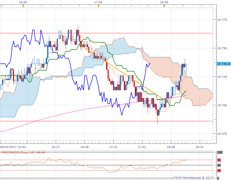Click the 18 700 price axis label
Image resolution: width=231 pixels, height=180 pixels.
point(222,105)
